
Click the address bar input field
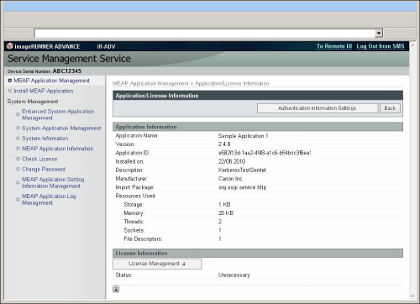pos(205,34)
